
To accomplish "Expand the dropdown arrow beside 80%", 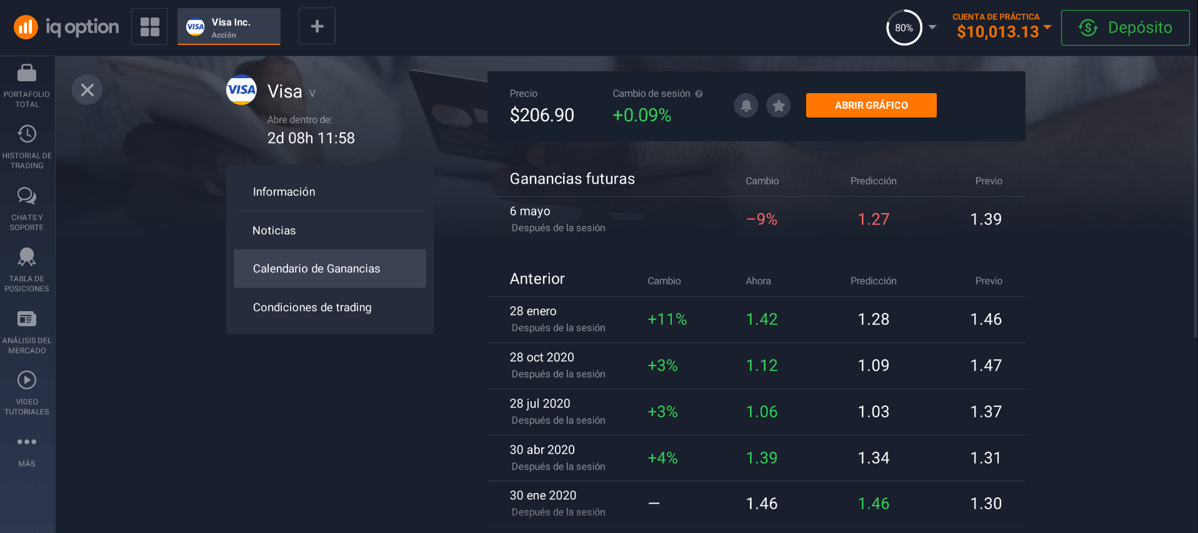I will pos(932,27).
